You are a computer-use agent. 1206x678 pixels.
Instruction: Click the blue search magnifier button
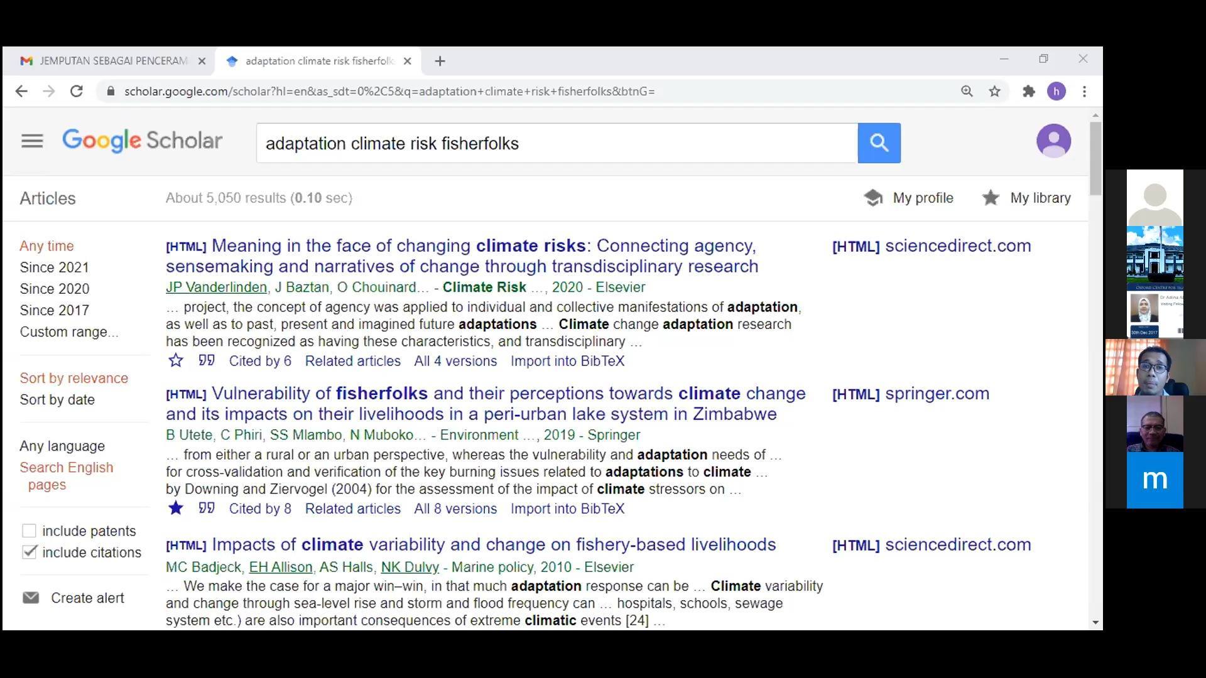click(879, 143)
